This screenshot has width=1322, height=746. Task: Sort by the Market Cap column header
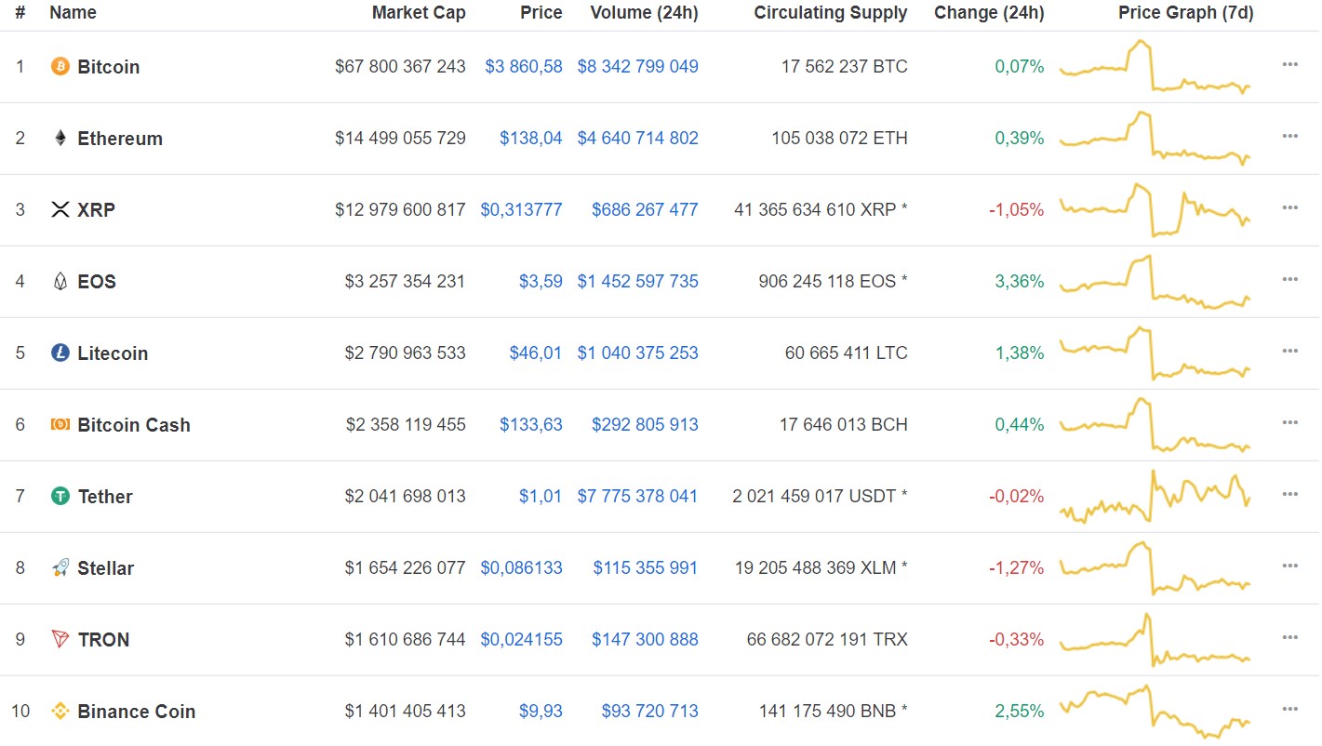419,13
